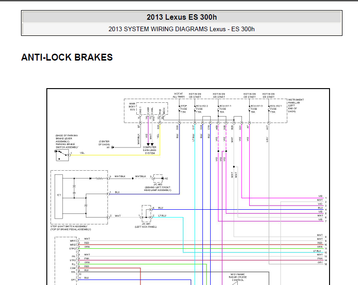Click the "INSTRUMENT PANEL J/B" label
Screen dimensions: 358x285
point(296,101)
